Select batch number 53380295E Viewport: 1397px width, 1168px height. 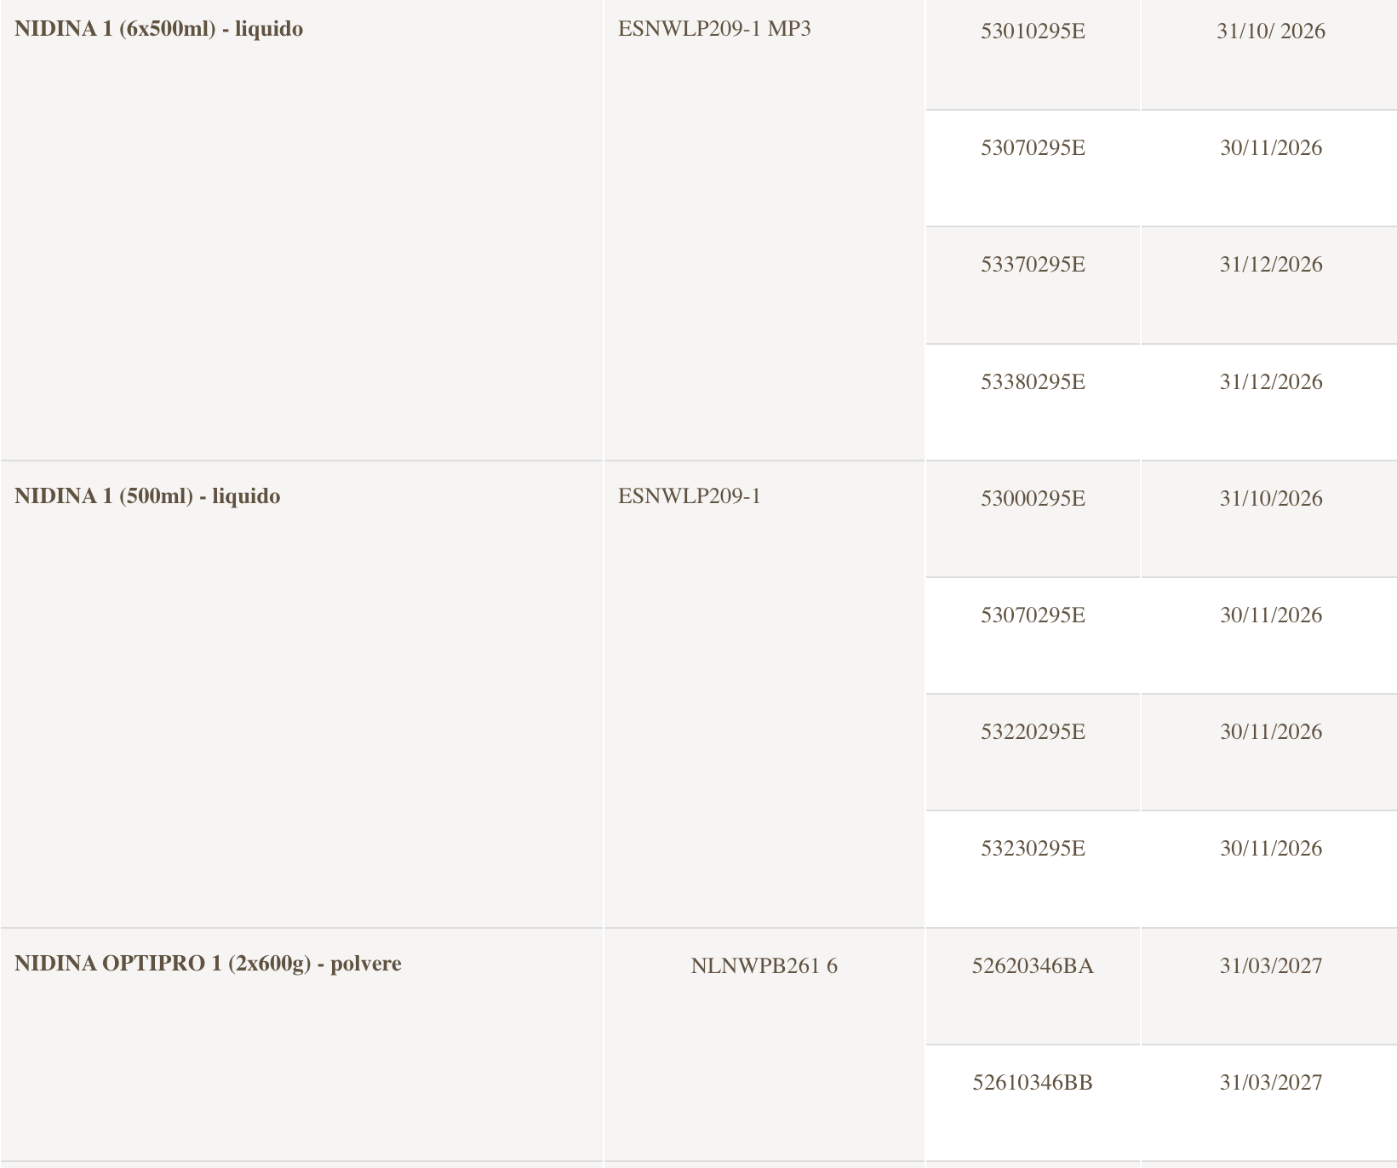(1033, 382)
